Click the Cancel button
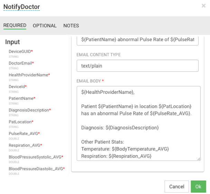210x194 pixels. tap(176, 187)
